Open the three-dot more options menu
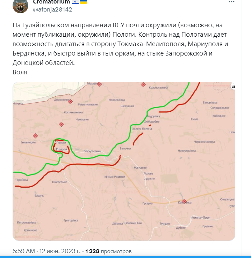 [231, 2]
